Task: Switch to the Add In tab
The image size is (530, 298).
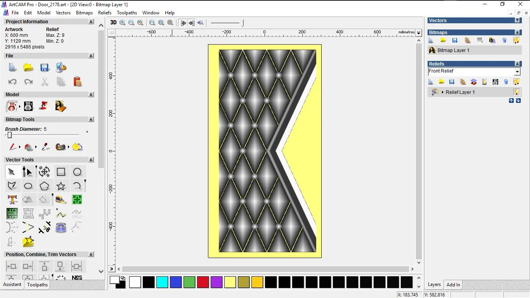Action: [x=453, y=284]
